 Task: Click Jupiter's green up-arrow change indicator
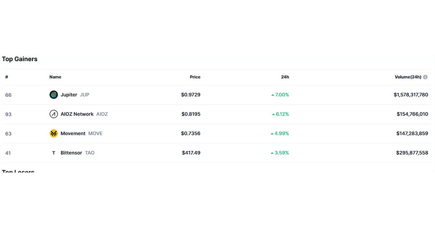click(x=273, y=95)
